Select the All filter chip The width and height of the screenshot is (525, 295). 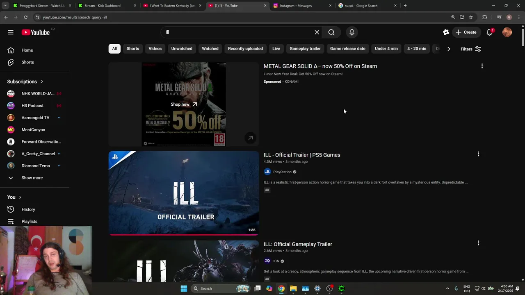(114, 48)
